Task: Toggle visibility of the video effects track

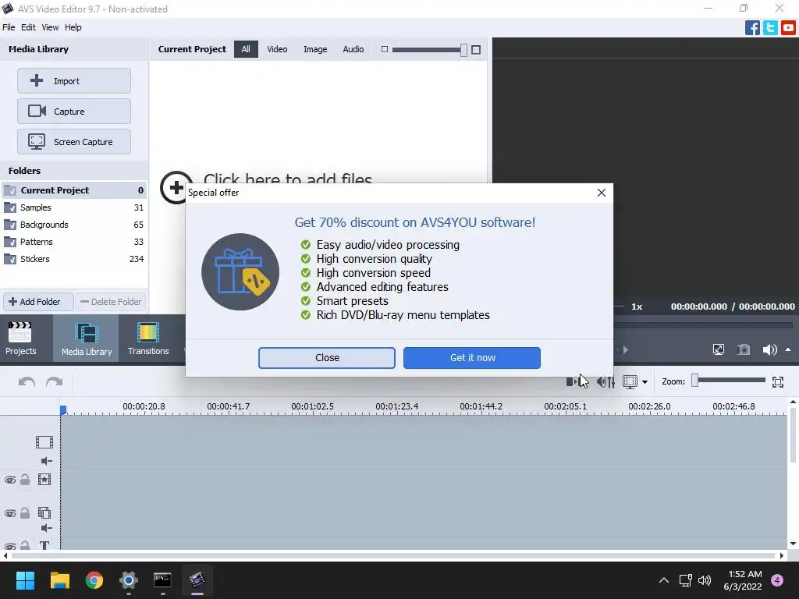Action: [9, 480]
